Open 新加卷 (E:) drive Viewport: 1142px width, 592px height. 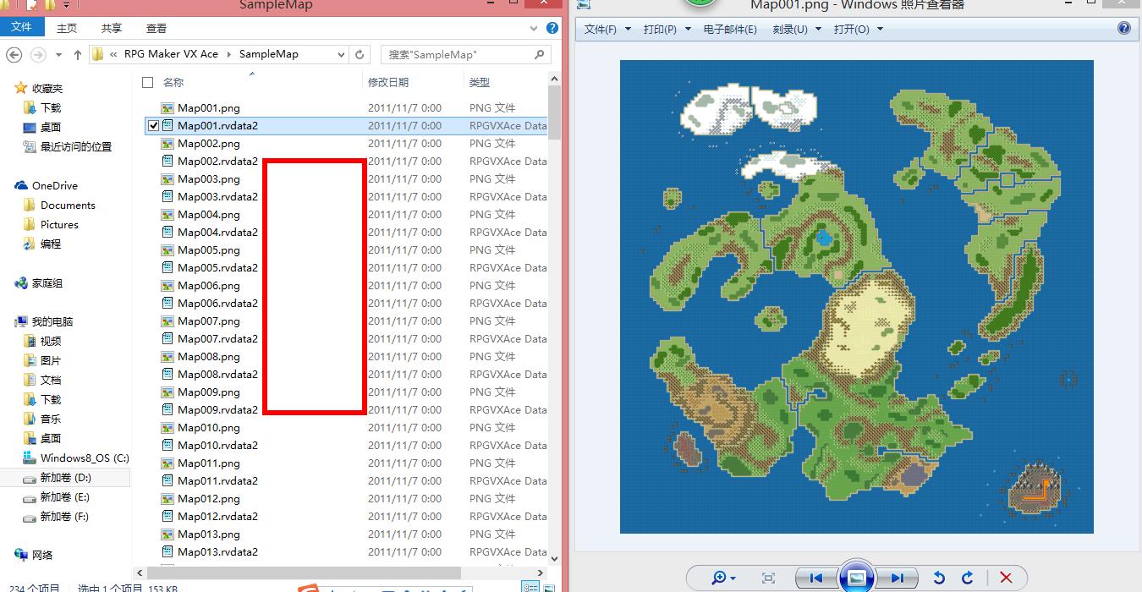point(65,497)
